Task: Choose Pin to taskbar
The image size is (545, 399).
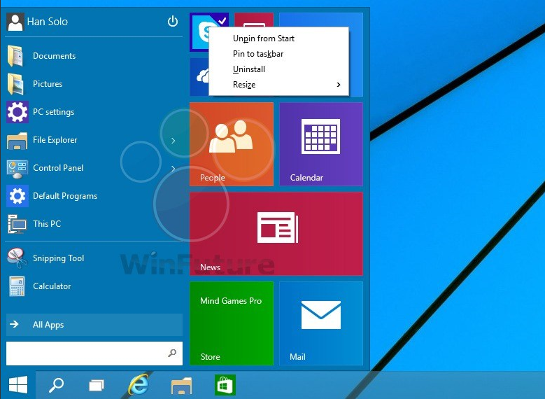Action: tap(258, 54)
